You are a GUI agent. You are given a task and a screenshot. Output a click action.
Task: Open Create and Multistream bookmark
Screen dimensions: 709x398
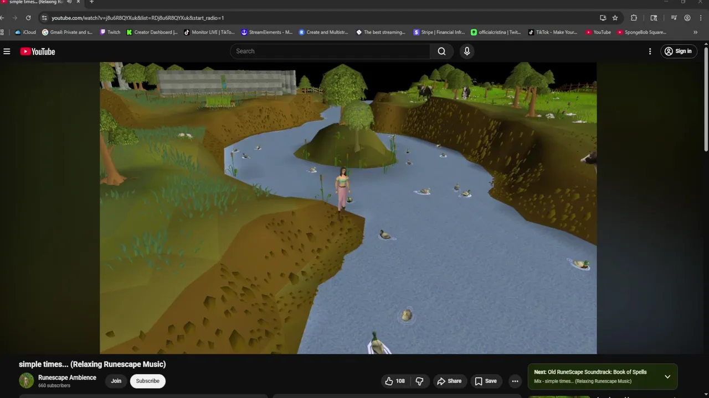pos(323,32)
